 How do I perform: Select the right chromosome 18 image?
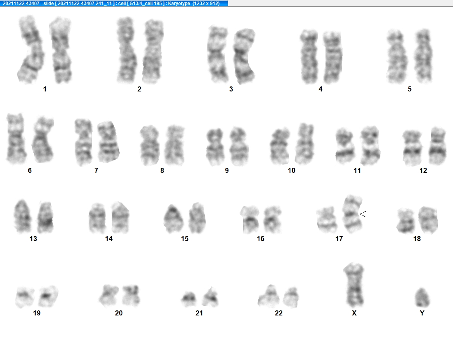pos(428,220)
